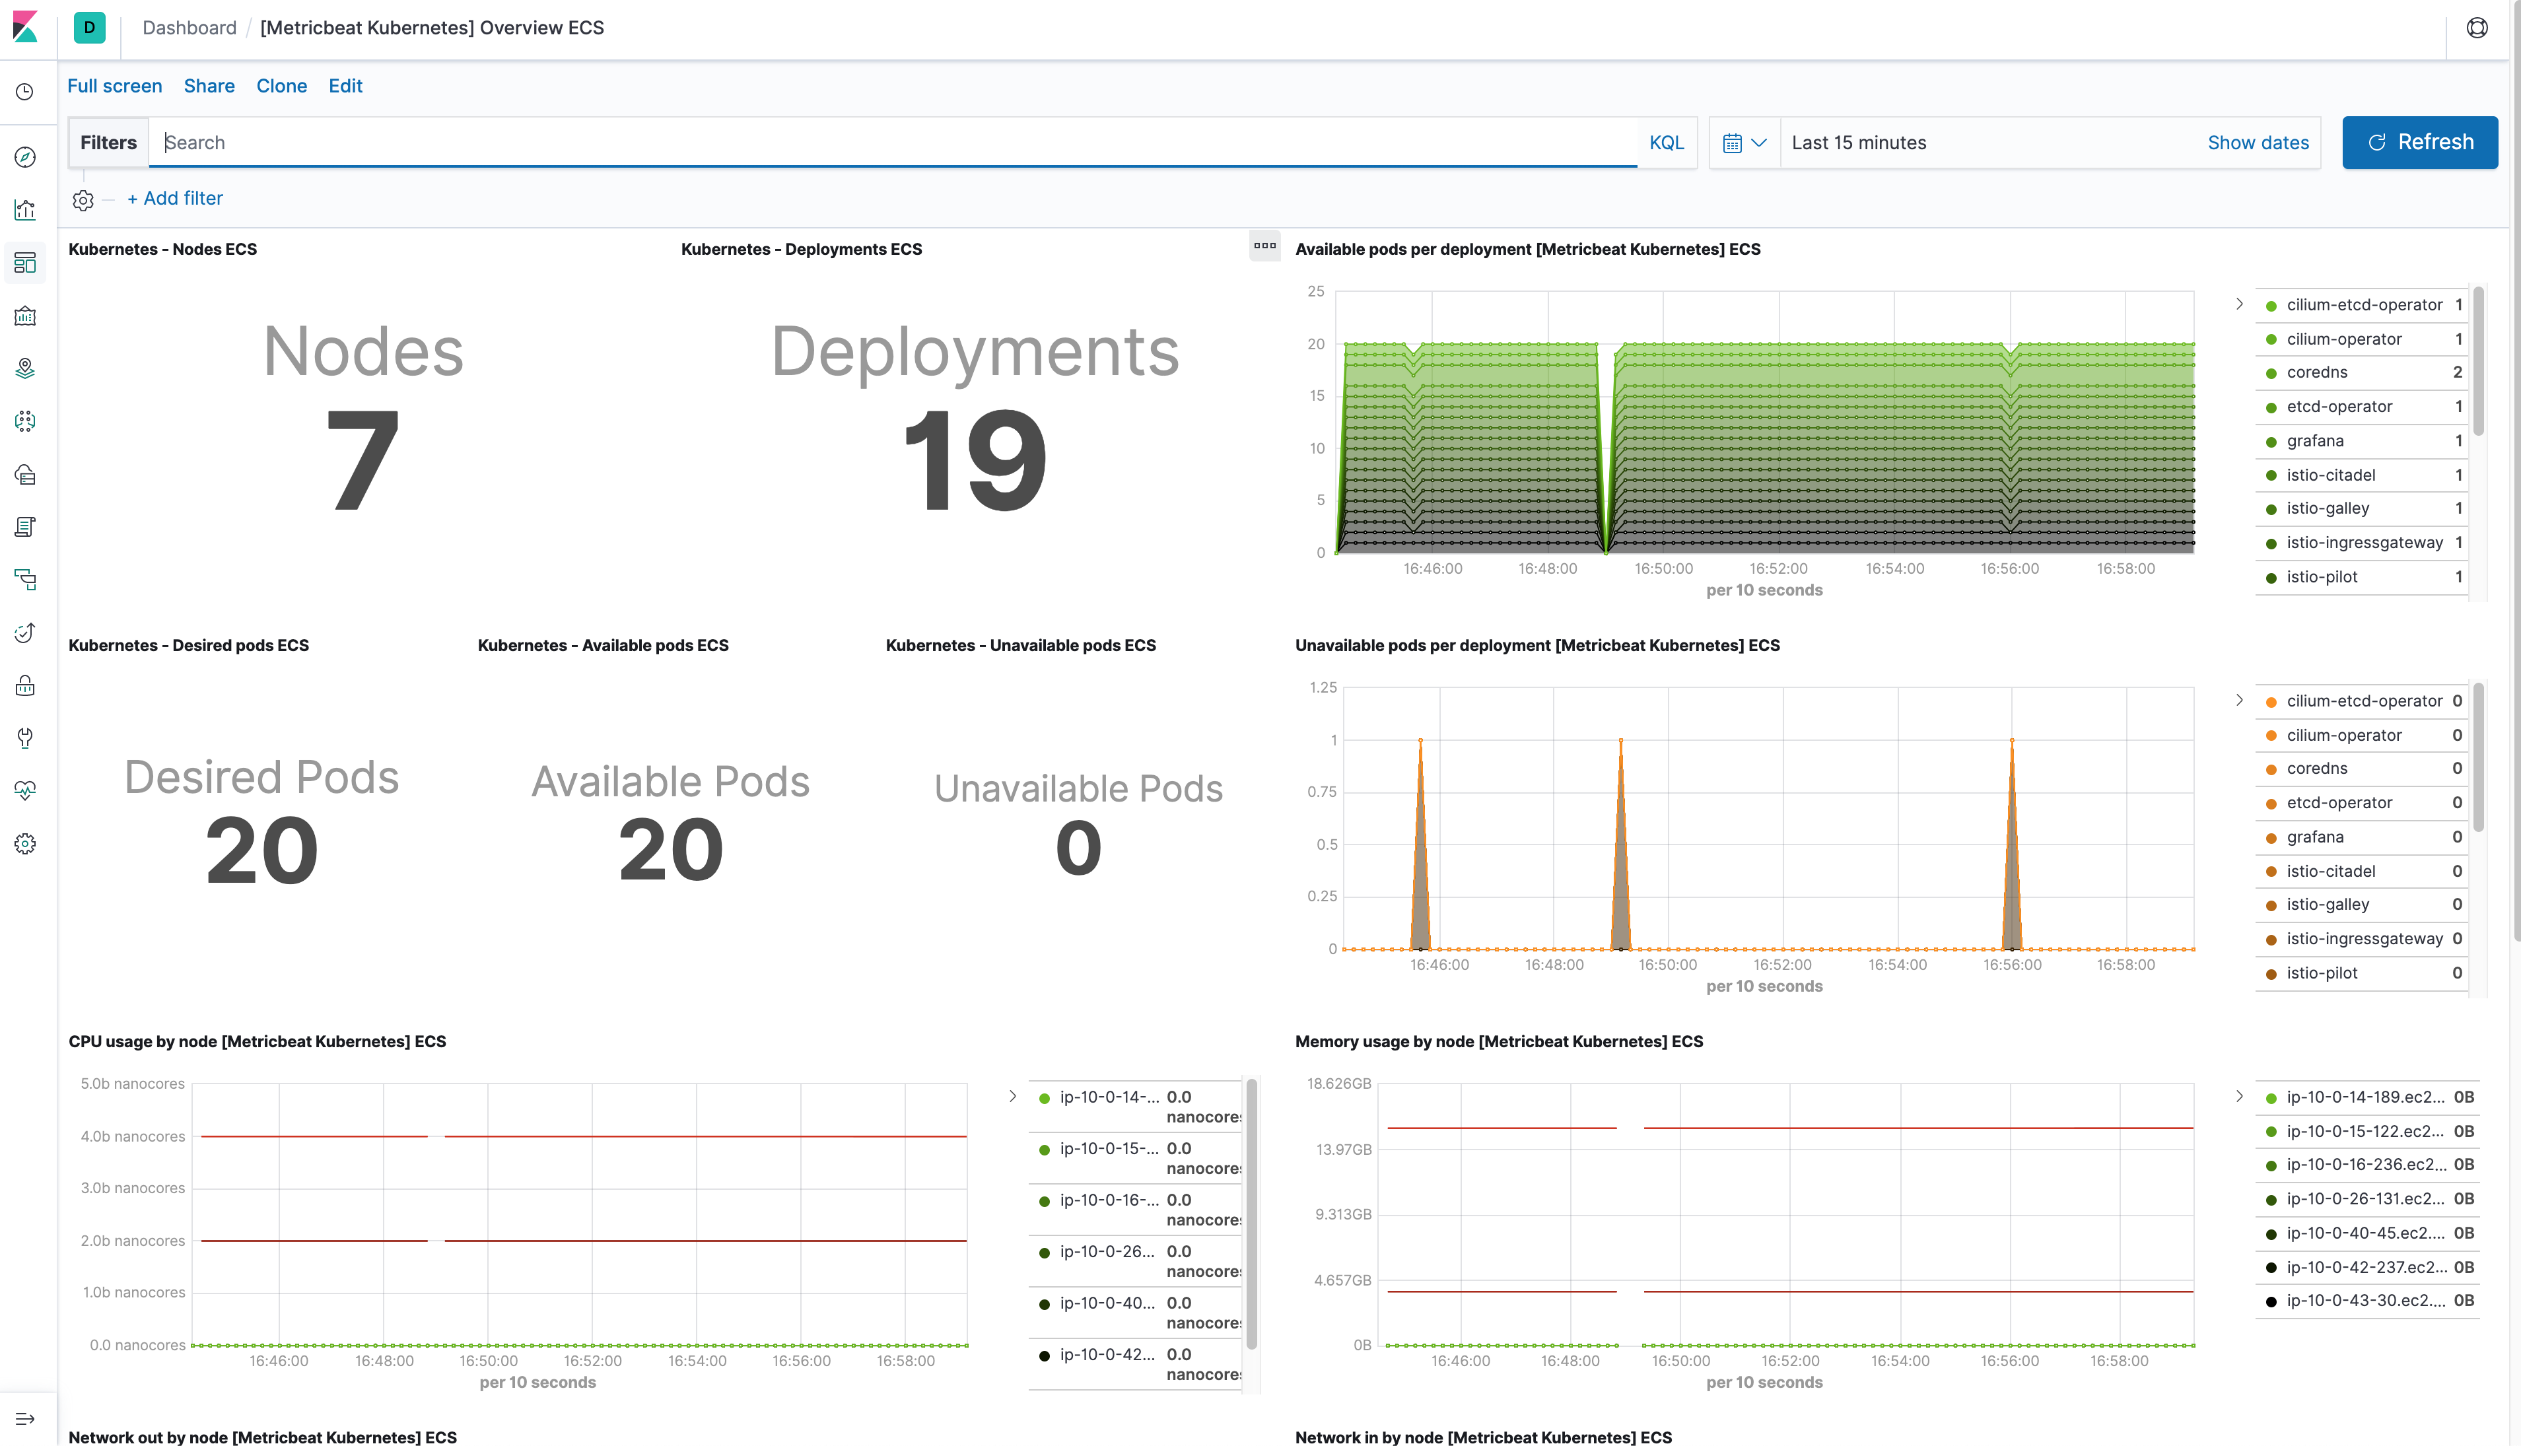This screenshot has height=1446, width=2521.
Task: Open the Maps app icon
Action: click(x=25, y=368)
